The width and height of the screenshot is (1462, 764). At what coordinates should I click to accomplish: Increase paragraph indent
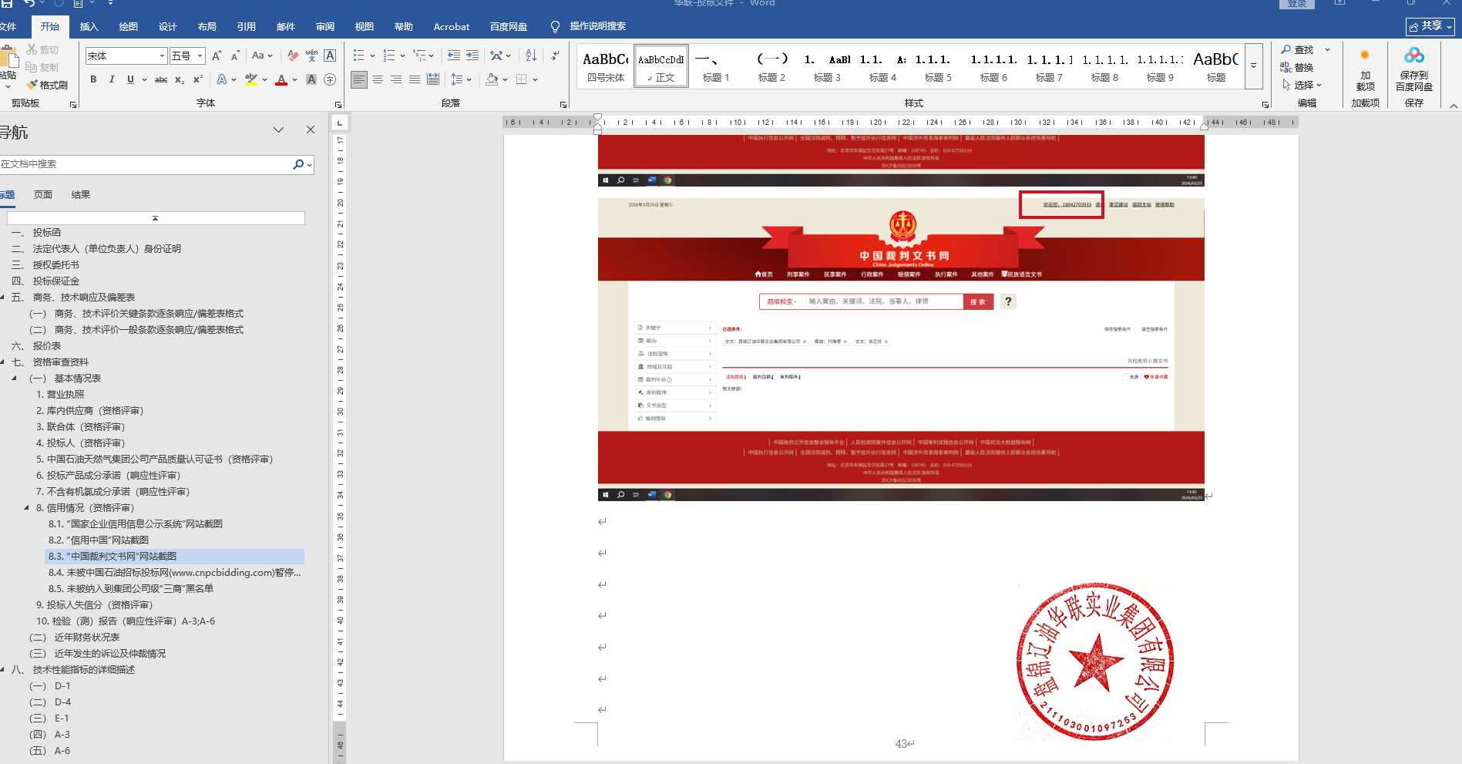pos(472,56)
